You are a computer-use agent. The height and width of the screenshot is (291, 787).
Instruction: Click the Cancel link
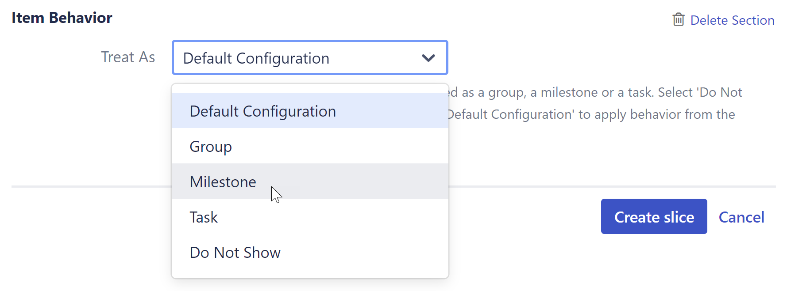click(x=741, y=217)
